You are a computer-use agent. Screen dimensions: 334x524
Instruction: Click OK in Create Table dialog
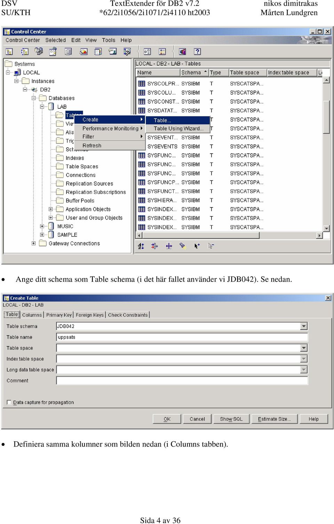(167, 419)
